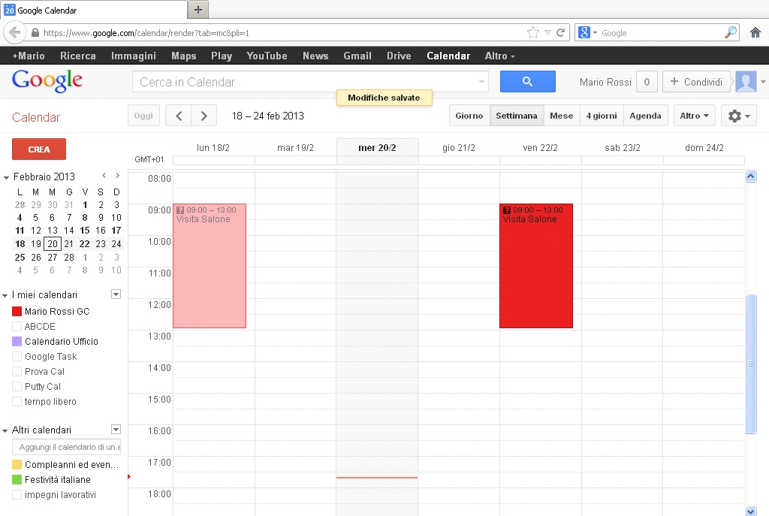Toggle the ABCDE calendar visibility
Image resolution: width=769 pixels, height=516 pixels.
(17, 327)
